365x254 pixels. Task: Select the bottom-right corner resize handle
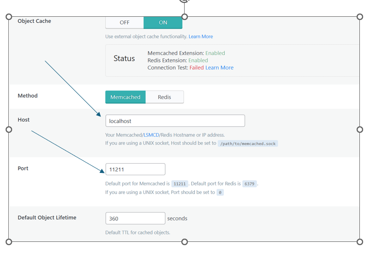[360, 242]
